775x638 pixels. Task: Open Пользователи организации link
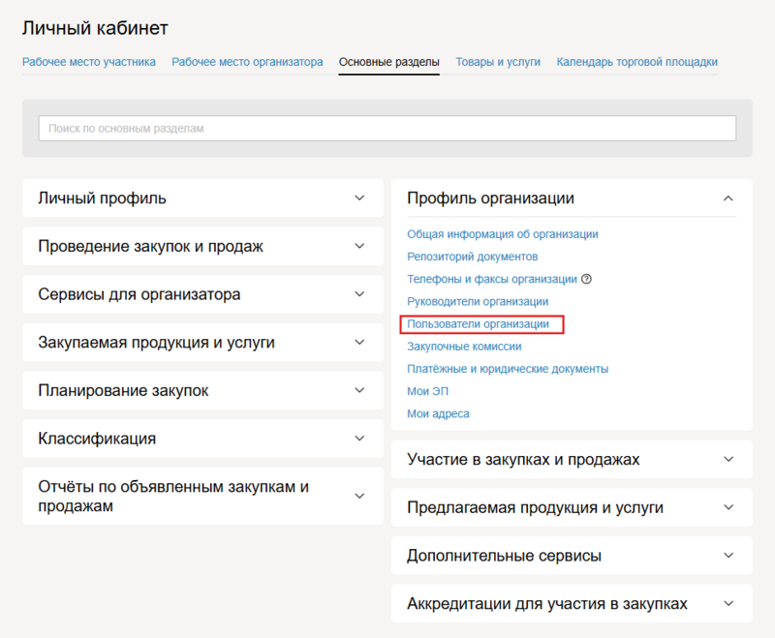[x=478, y=324]
